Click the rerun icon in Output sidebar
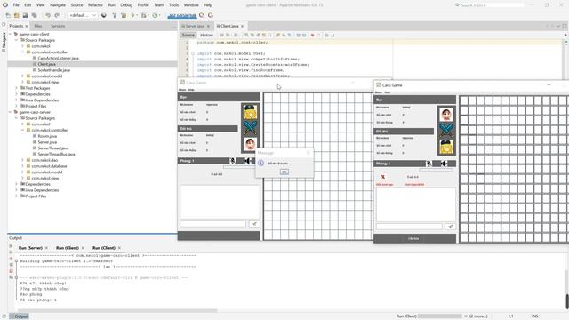This screenshot has width=569, height=320. 11,246
